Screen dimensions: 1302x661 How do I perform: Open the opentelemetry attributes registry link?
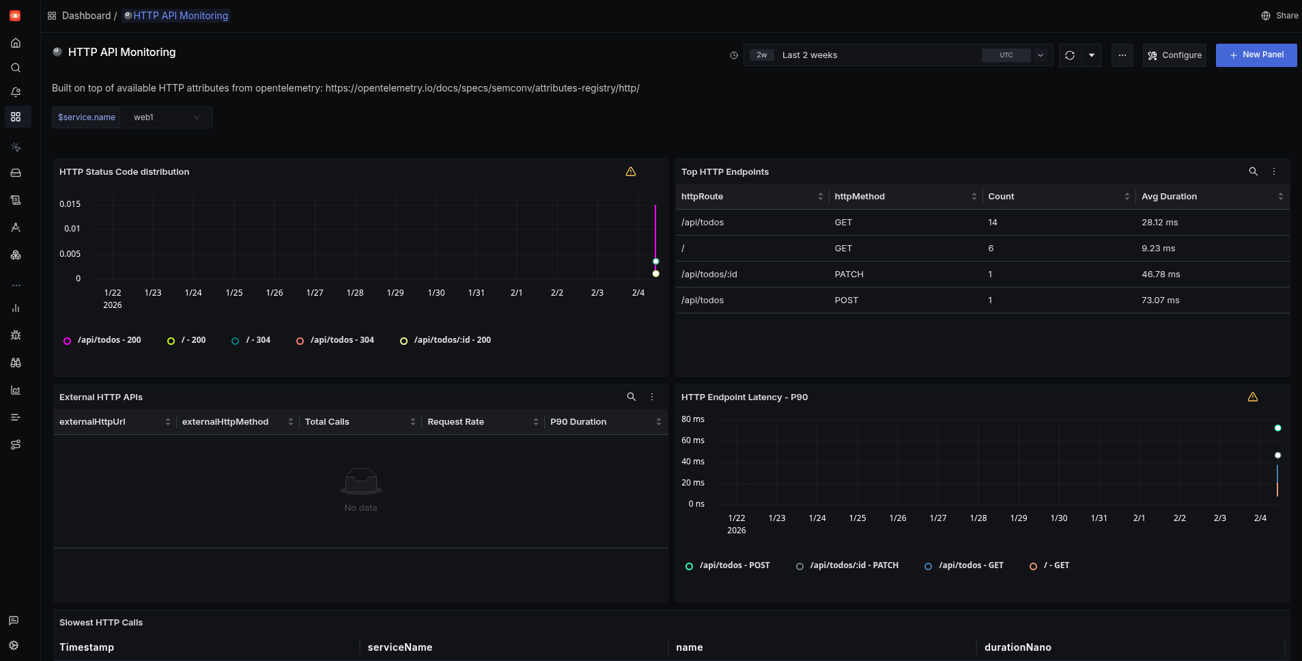482,88
